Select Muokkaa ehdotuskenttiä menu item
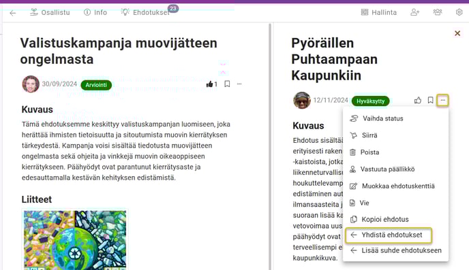 click(x=395, y=186)
